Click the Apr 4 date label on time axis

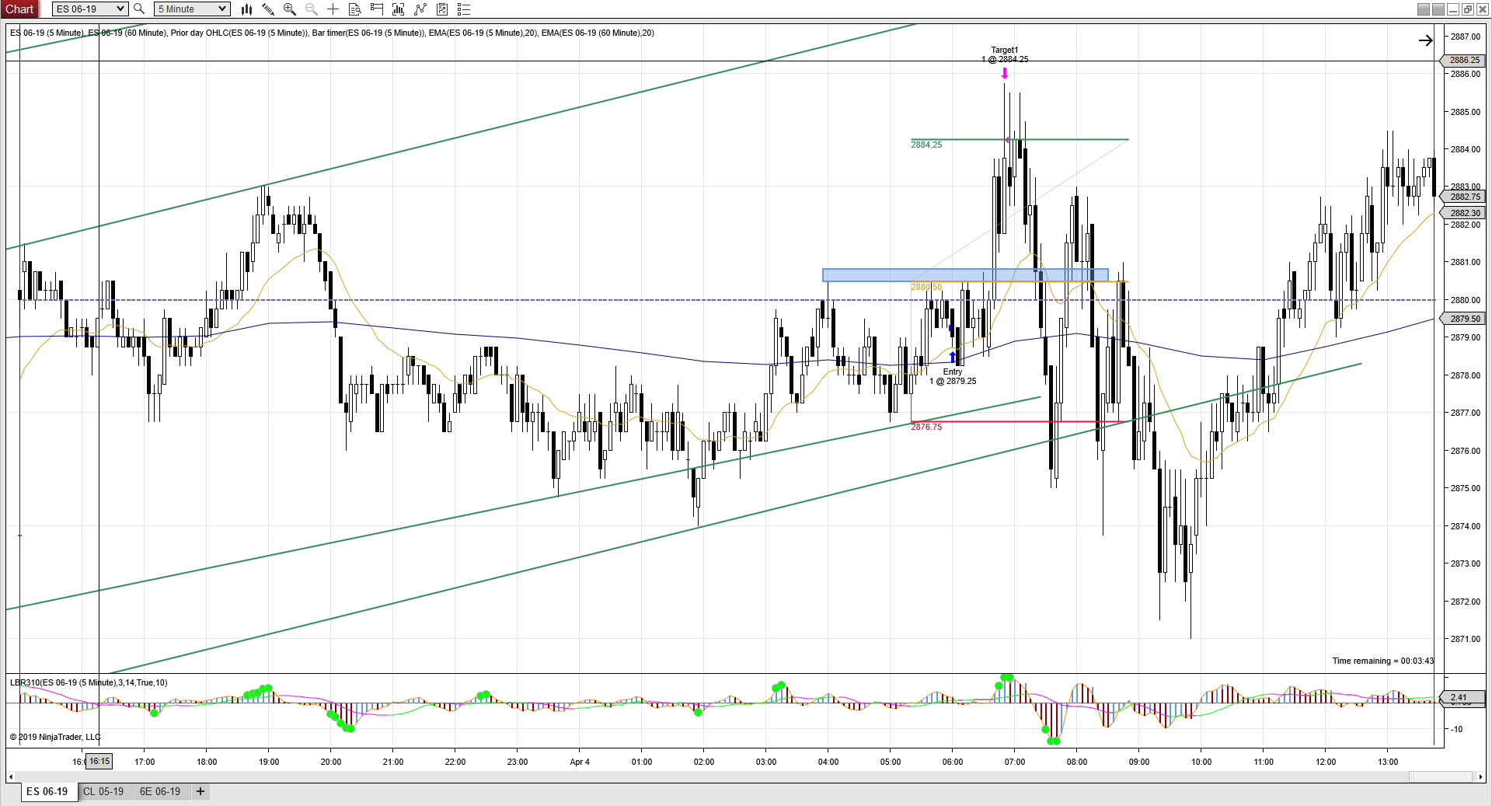(580, 762)
